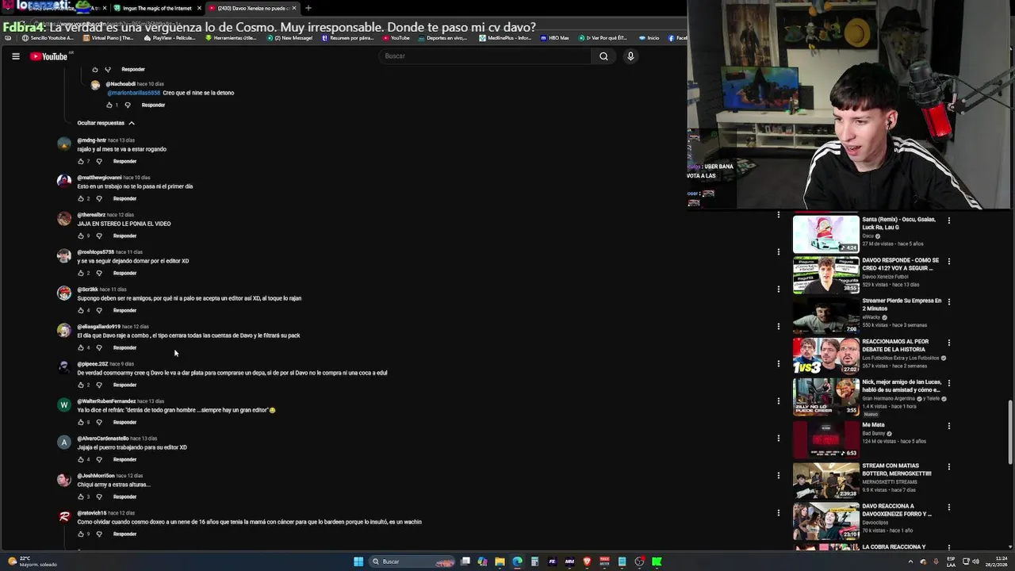Screen dimensions: 1015x571
Task: Open the HBO Max bookmark
Action: click(x=555, y=38)
